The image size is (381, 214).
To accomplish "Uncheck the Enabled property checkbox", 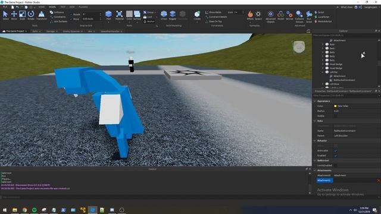I will point(336,156).
